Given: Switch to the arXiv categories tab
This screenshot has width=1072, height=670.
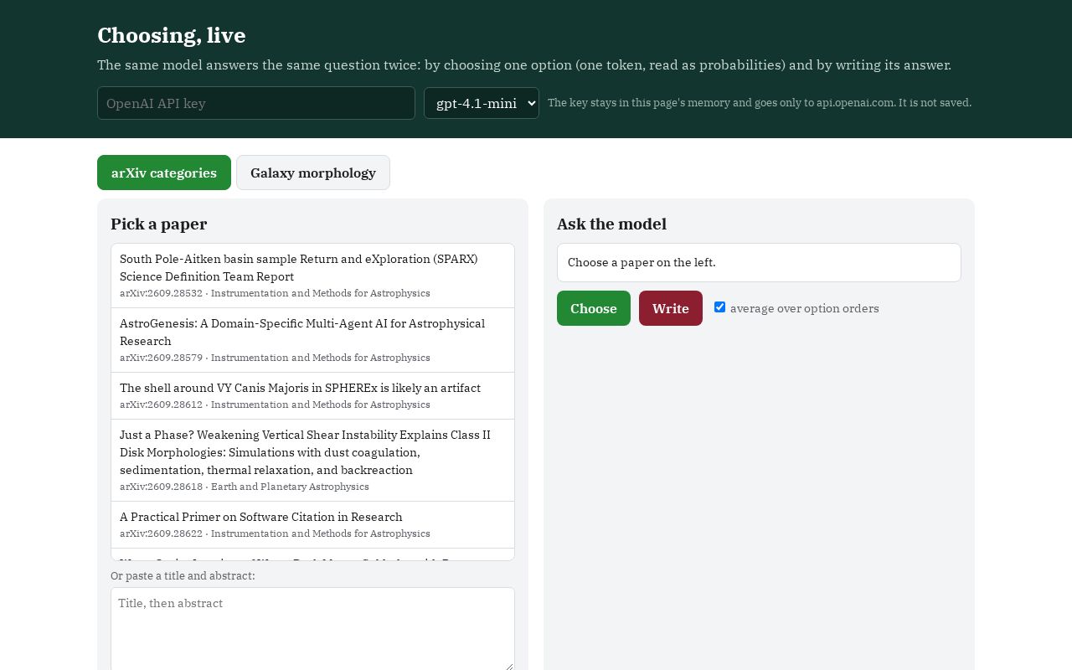Looking at the screenshot, I should pos(164,173).
